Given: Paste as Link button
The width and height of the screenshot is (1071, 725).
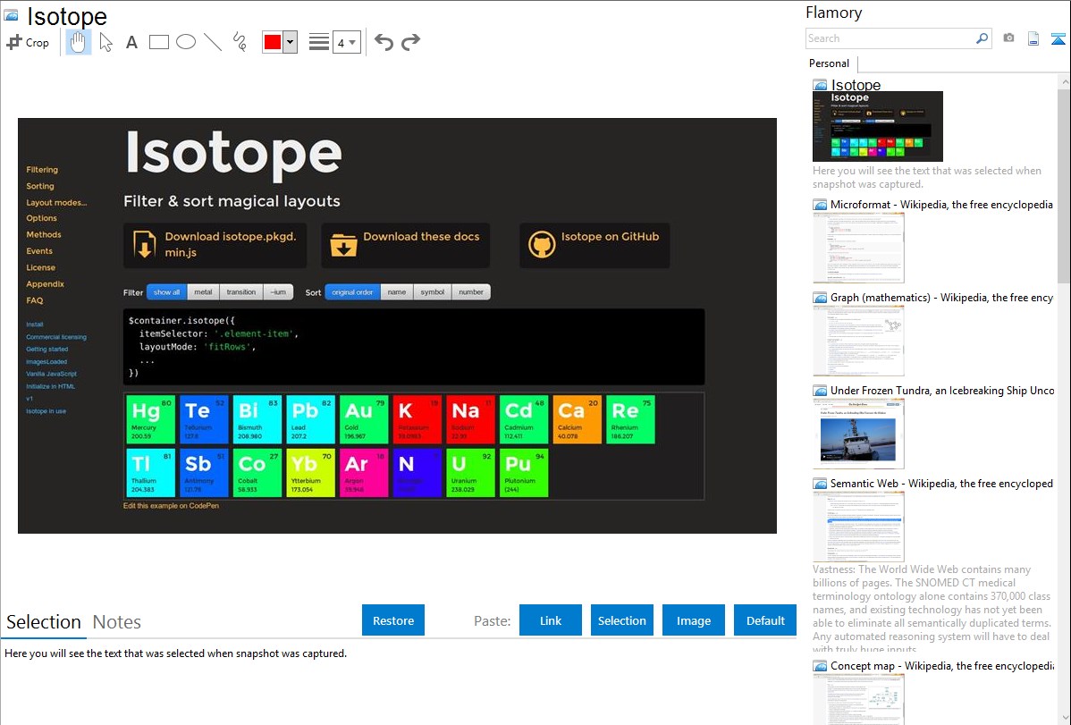Looking at the screenshot, I should 551,620.
